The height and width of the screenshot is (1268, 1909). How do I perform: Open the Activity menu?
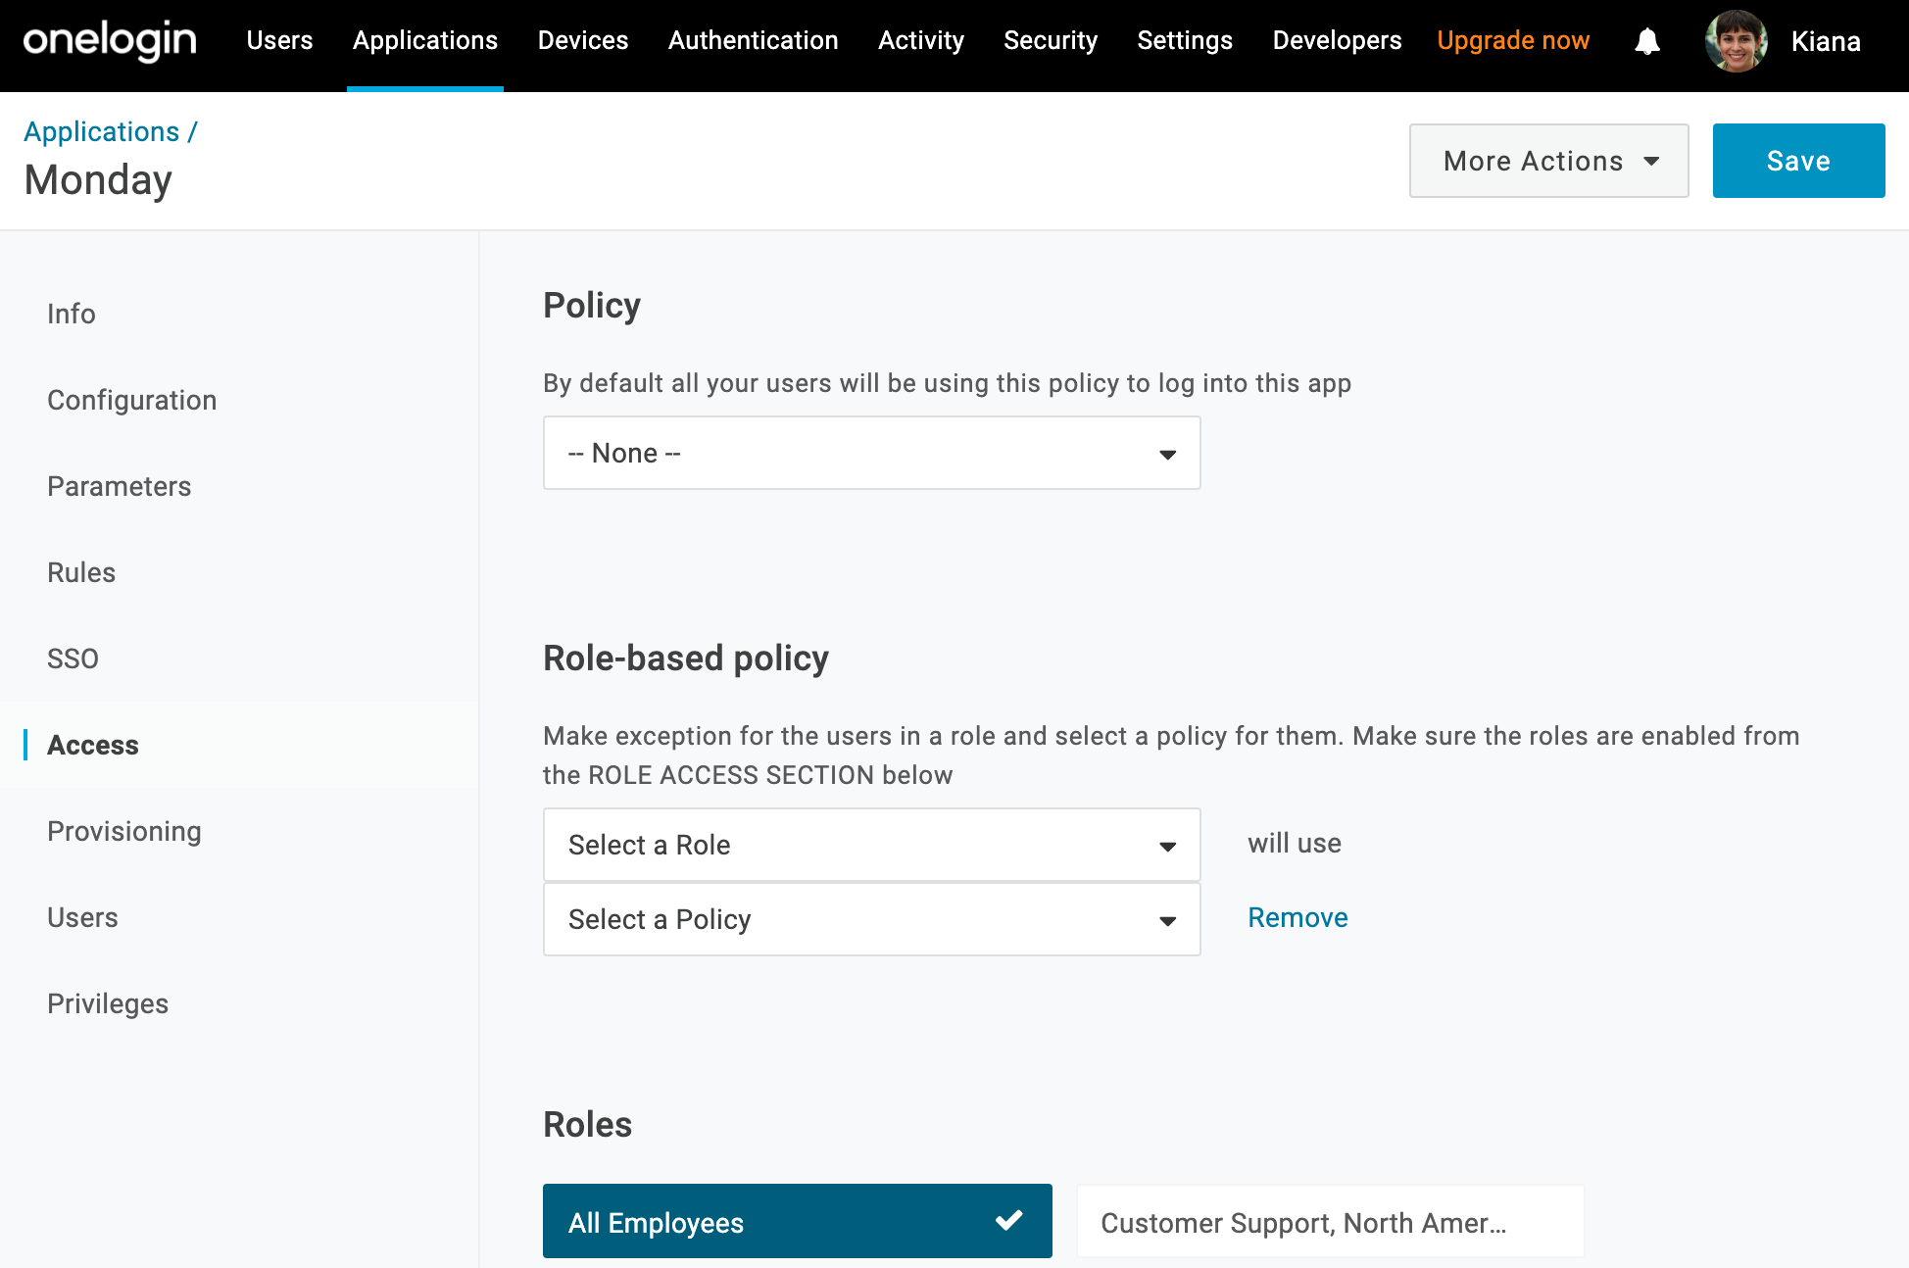point(921,40)
